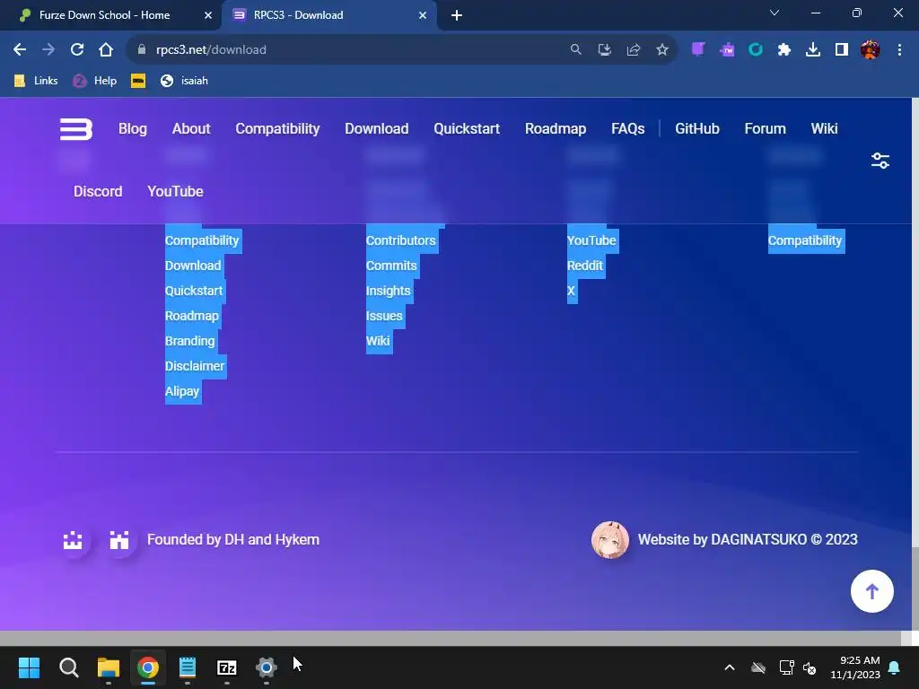Open Insights footer link
The height and width of the screenshot is (689, 919).
(388, 292)
